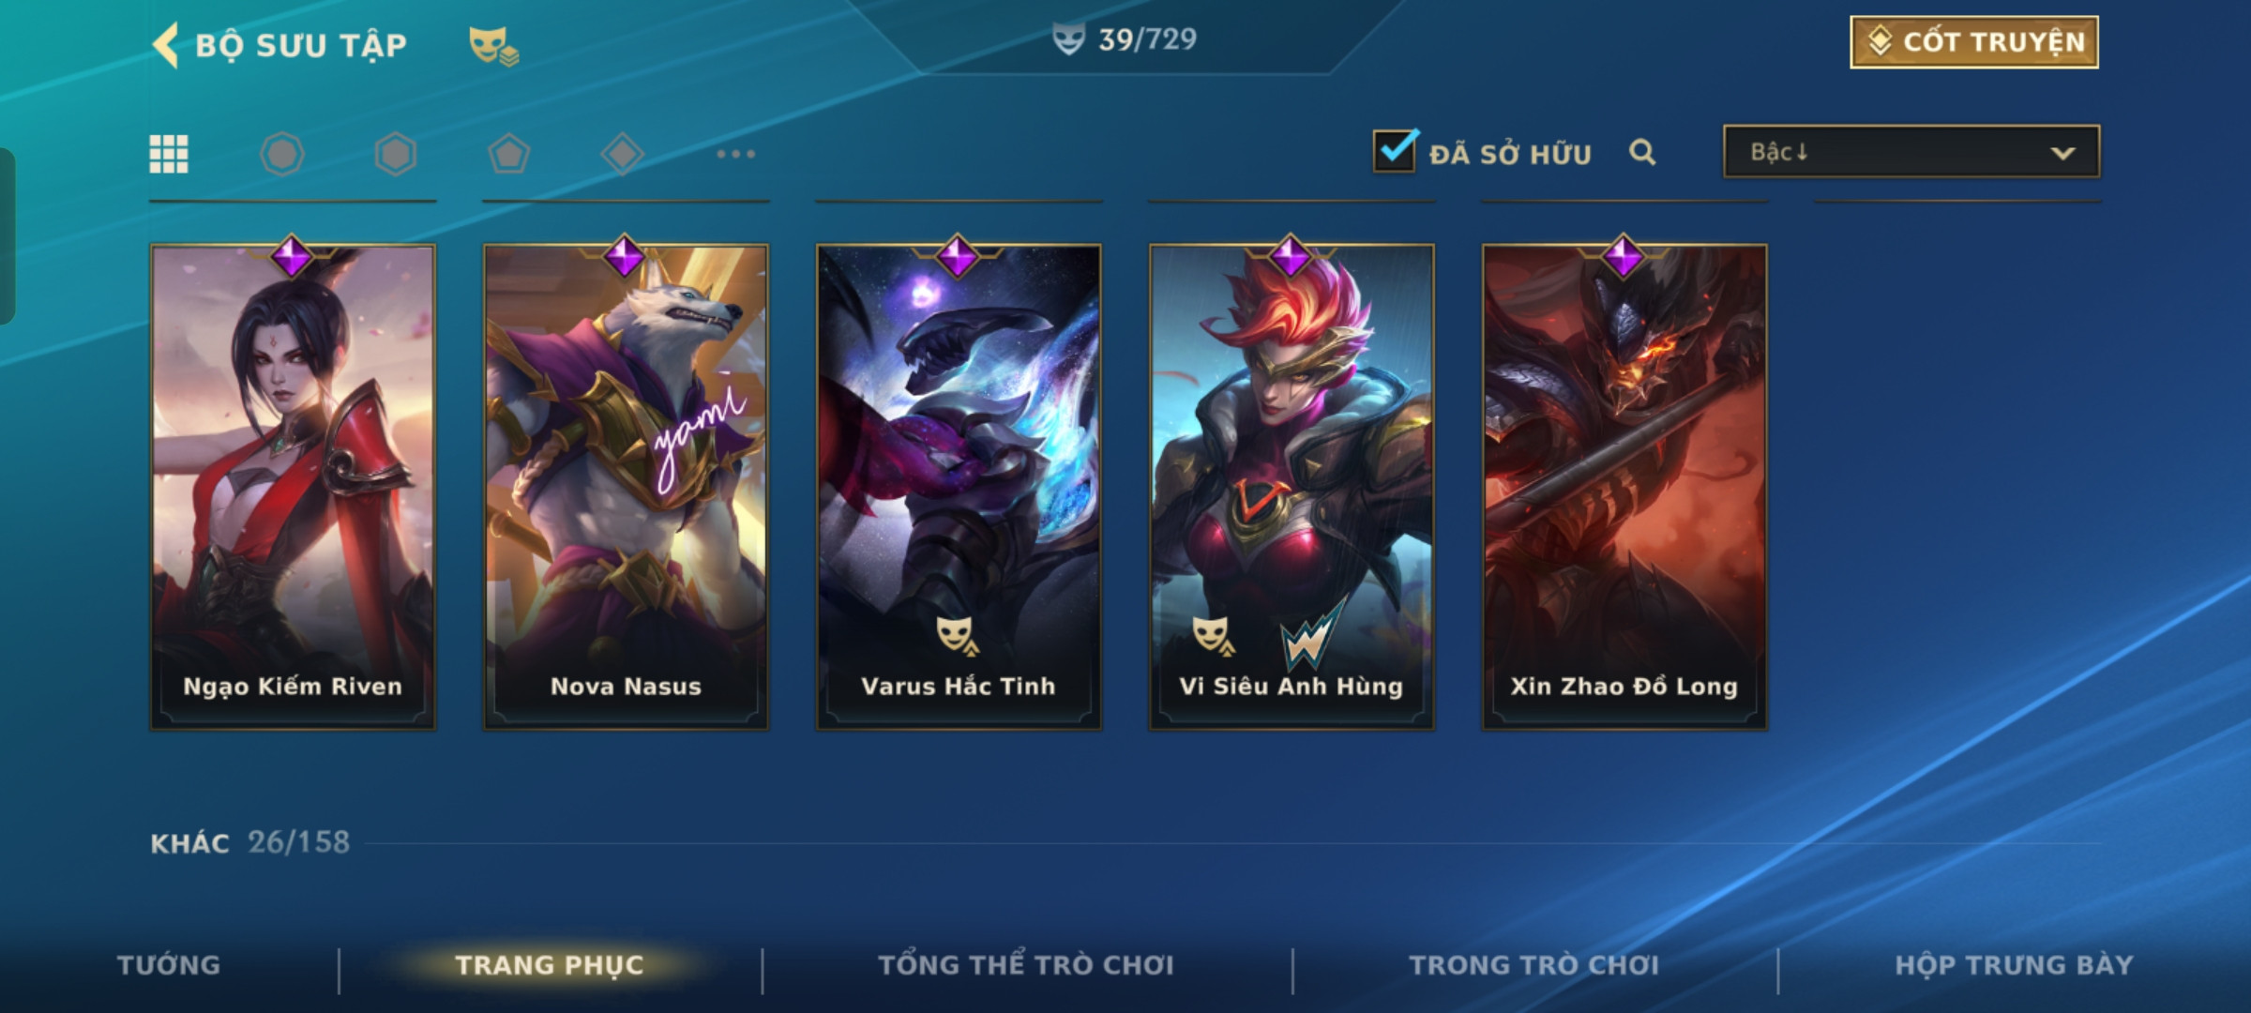Open the skin search magnifier
The width and height of the screenshot is (2251, 1013).
pos(1642,152)
